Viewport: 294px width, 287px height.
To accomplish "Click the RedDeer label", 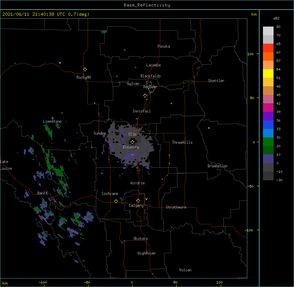I will tap(150, 87).
